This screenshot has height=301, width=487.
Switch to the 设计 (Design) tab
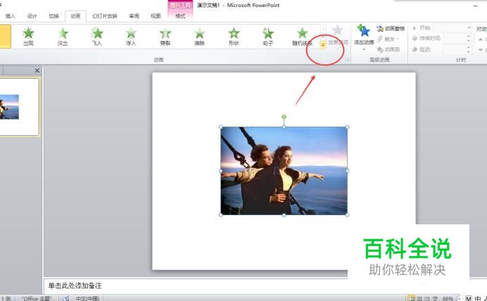tap(32, 16)
